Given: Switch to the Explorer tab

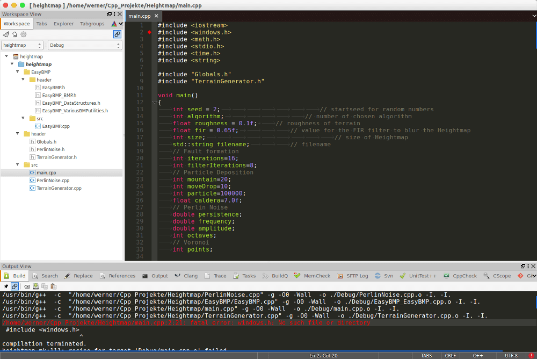Looking at the screenshot, I should click(63, 24).
